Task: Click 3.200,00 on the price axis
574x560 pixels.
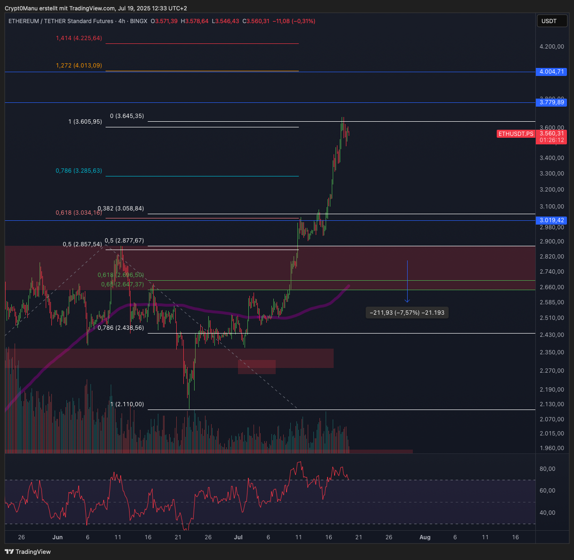Action: point(551,189)
